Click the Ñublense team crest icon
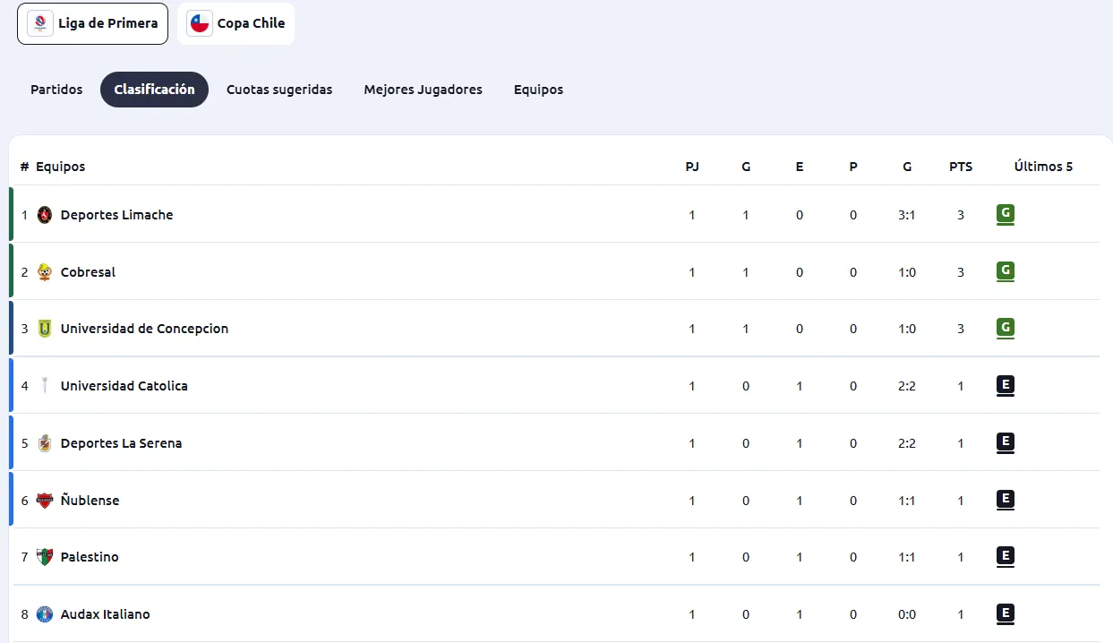 click(45, 501)
